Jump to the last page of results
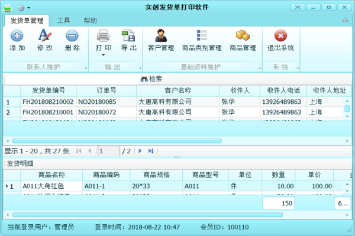The image size is (355, 236). (151, 151)
